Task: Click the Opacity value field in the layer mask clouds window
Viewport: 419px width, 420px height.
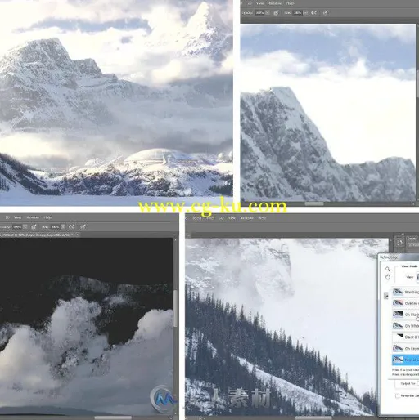Action: pyautogui.click(x=17, y=226)
